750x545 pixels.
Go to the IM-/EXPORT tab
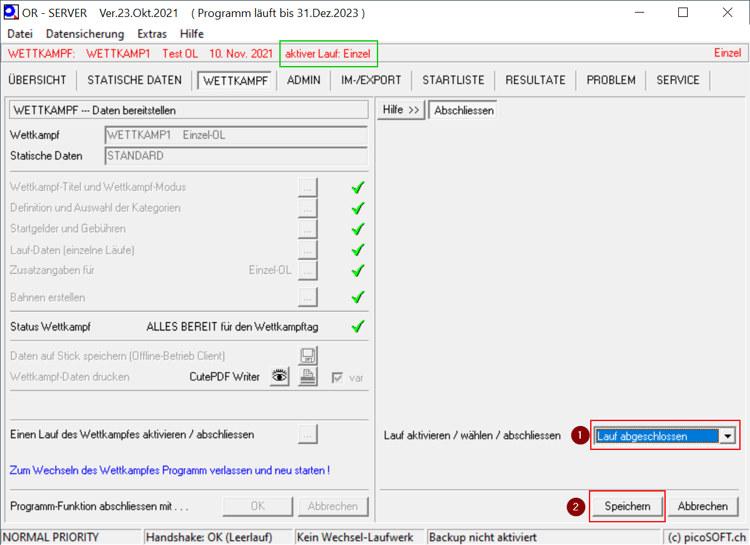371,81
